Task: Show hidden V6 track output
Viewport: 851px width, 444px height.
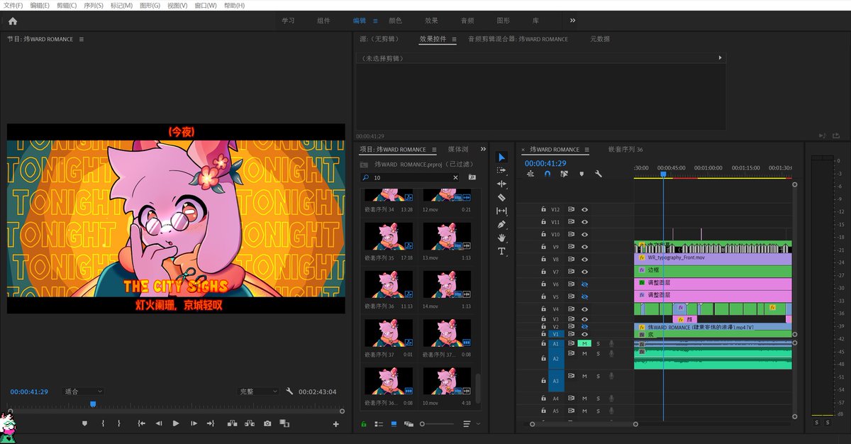Action: pyautogui.click(x=585, y=284)
